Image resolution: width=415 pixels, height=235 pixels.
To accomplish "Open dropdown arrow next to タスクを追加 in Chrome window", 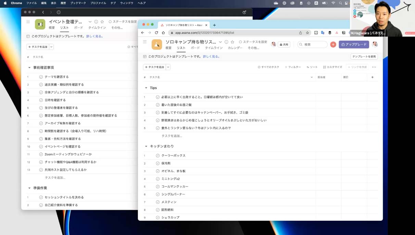I will (x=168, y=67).
